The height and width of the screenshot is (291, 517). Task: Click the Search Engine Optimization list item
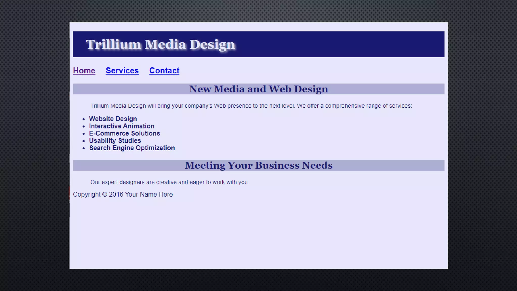point(132,148)
